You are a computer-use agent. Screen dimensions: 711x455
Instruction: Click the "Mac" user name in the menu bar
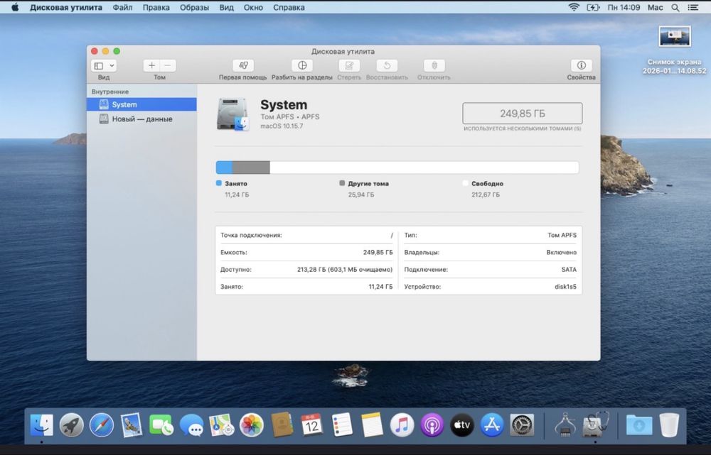(x=656, y=7)
